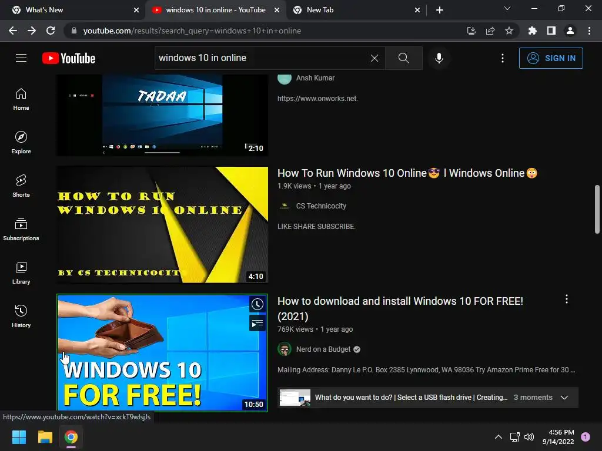Start voice search with the microphone
Image resolution: width=602 pixels, height=451 pixels.
[x=439, y=58]
